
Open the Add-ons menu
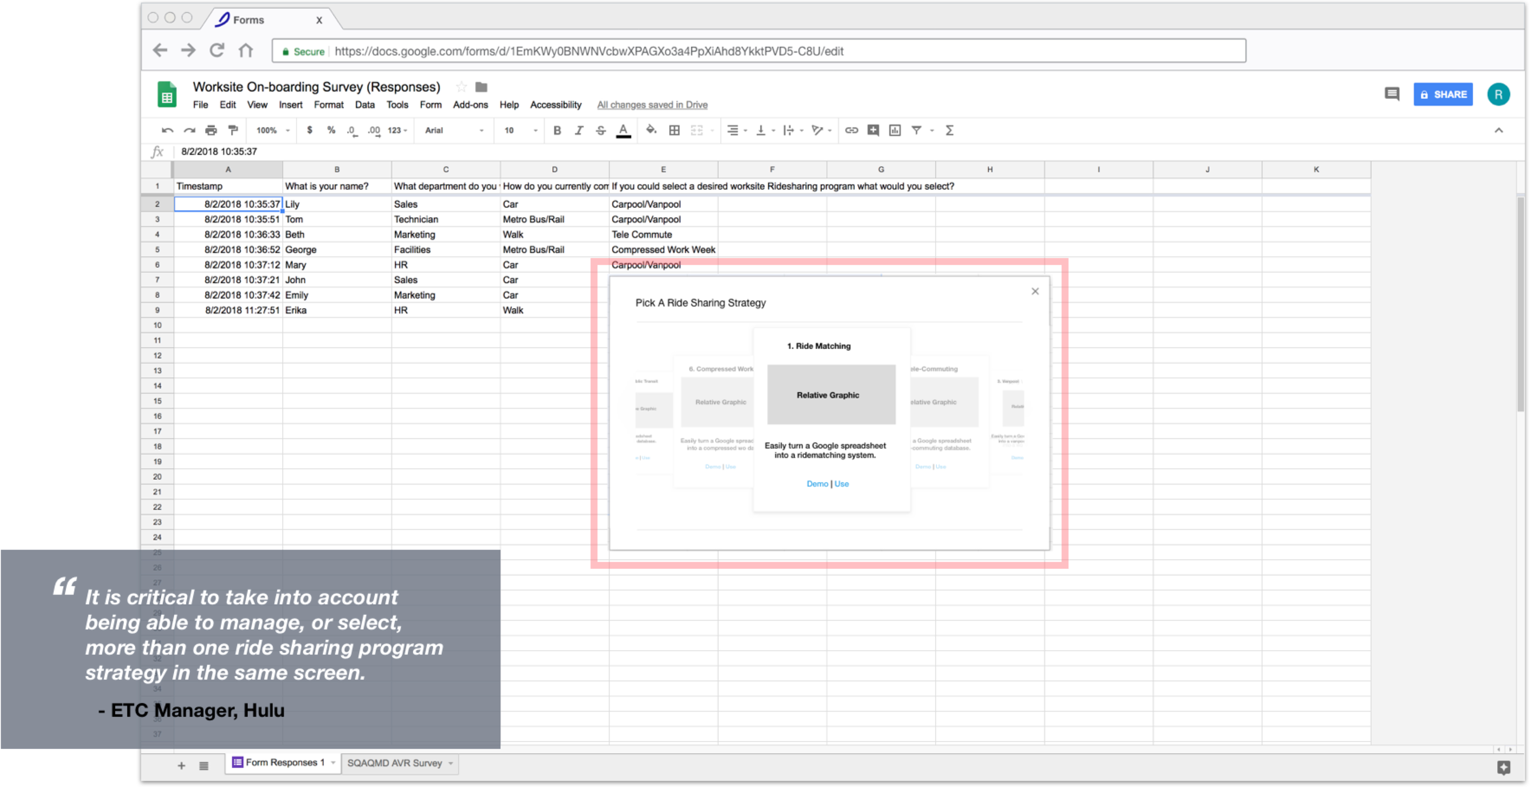470,105
